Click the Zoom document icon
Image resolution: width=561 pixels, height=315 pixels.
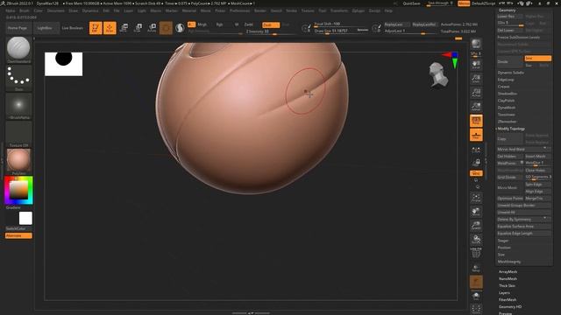(476, 78)
